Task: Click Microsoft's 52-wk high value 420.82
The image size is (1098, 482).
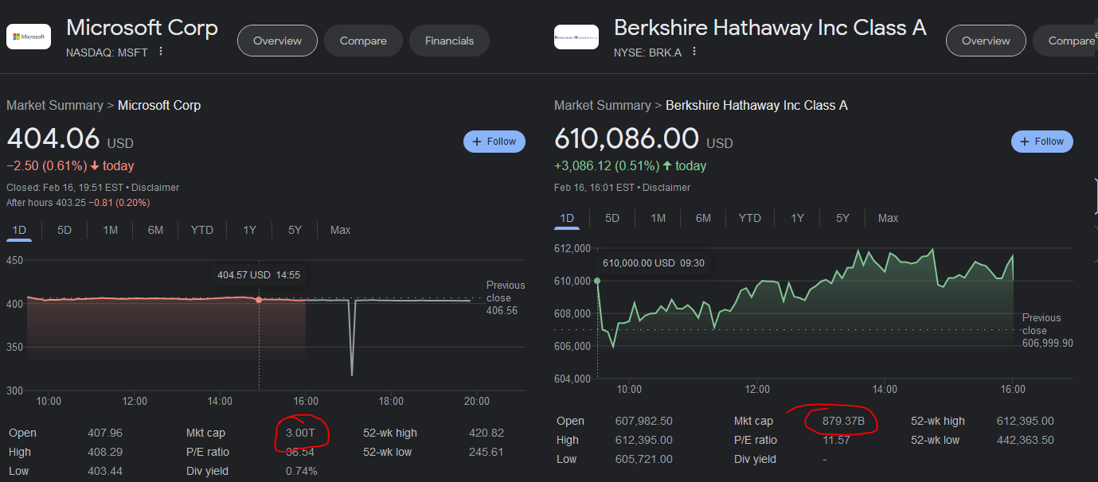Action: coord(486,433)
